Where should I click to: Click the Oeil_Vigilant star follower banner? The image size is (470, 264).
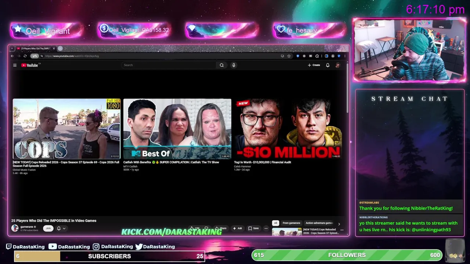coord(47,31)
